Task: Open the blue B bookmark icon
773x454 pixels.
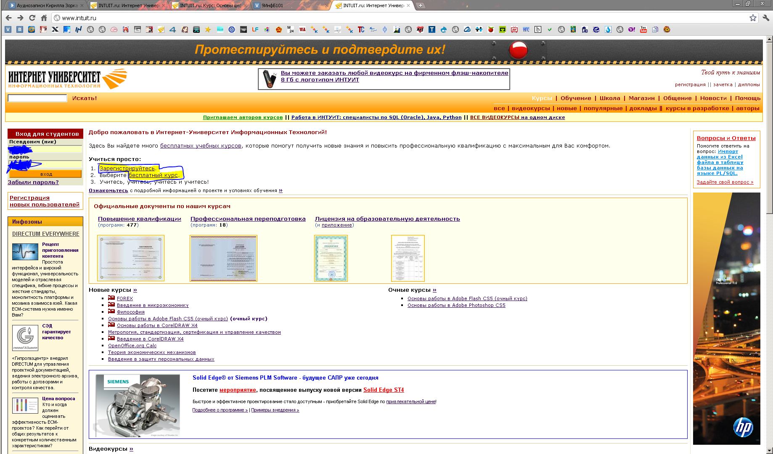Action: pos(20,29)
